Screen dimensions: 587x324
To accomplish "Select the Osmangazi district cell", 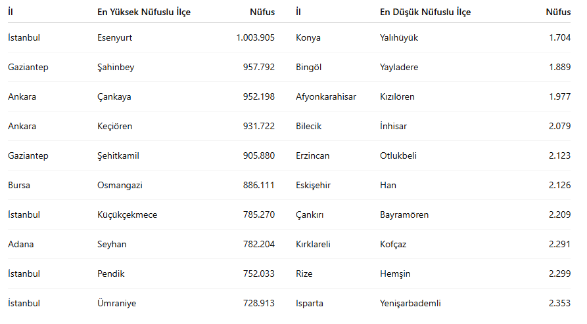I will point(120,185).
